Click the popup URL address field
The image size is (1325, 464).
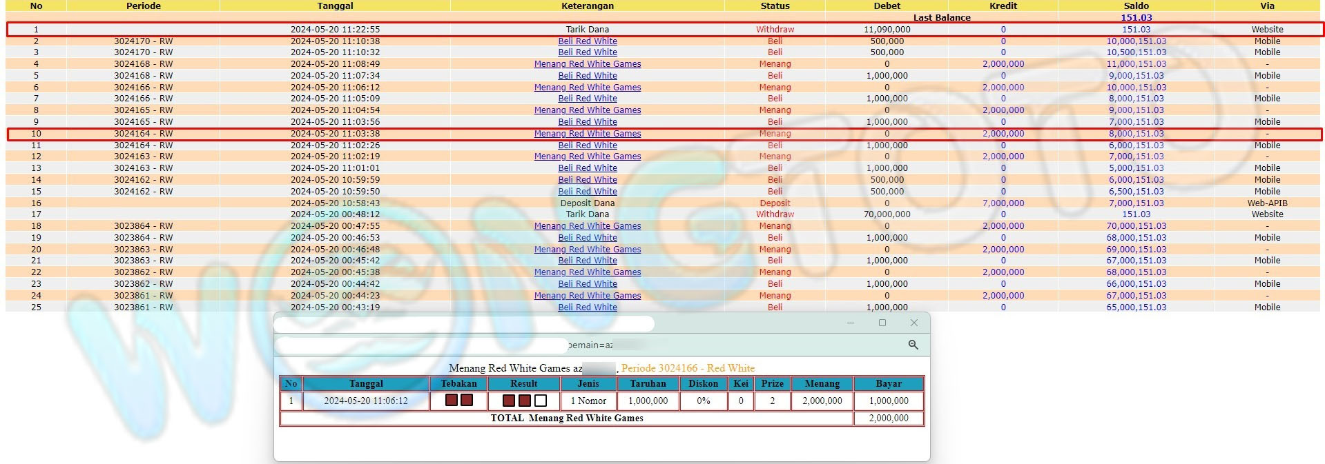point(421,345)
